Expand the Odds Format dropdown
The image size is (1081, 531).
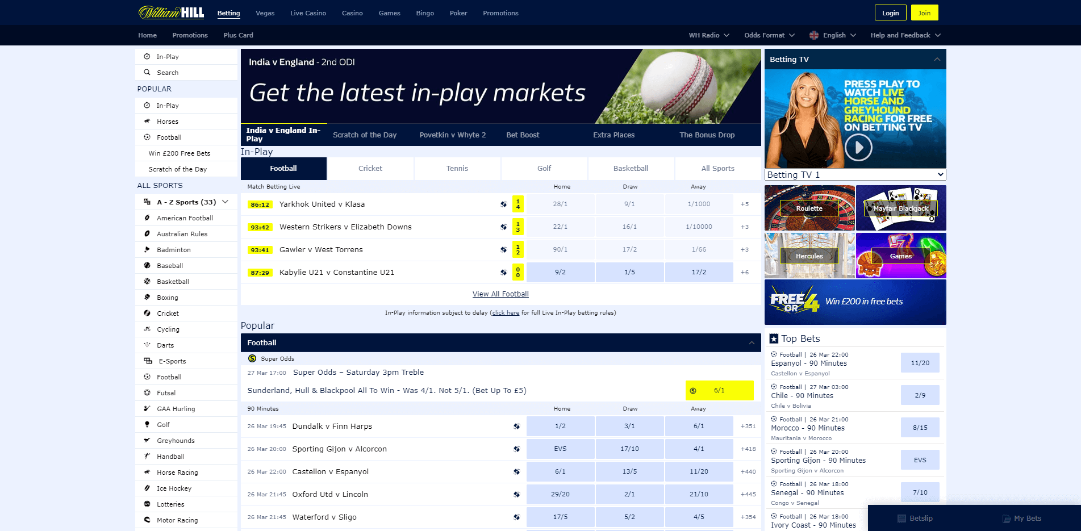[769, 35]
